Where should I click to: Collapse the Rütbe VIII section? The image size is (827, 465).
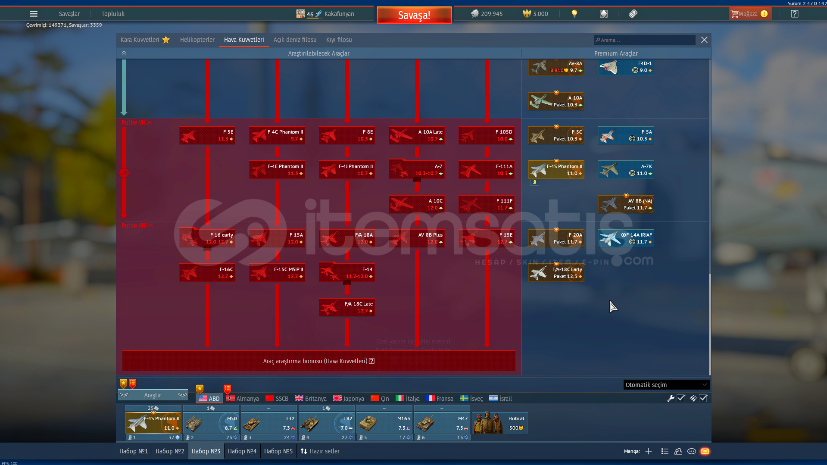coord(137,225)
